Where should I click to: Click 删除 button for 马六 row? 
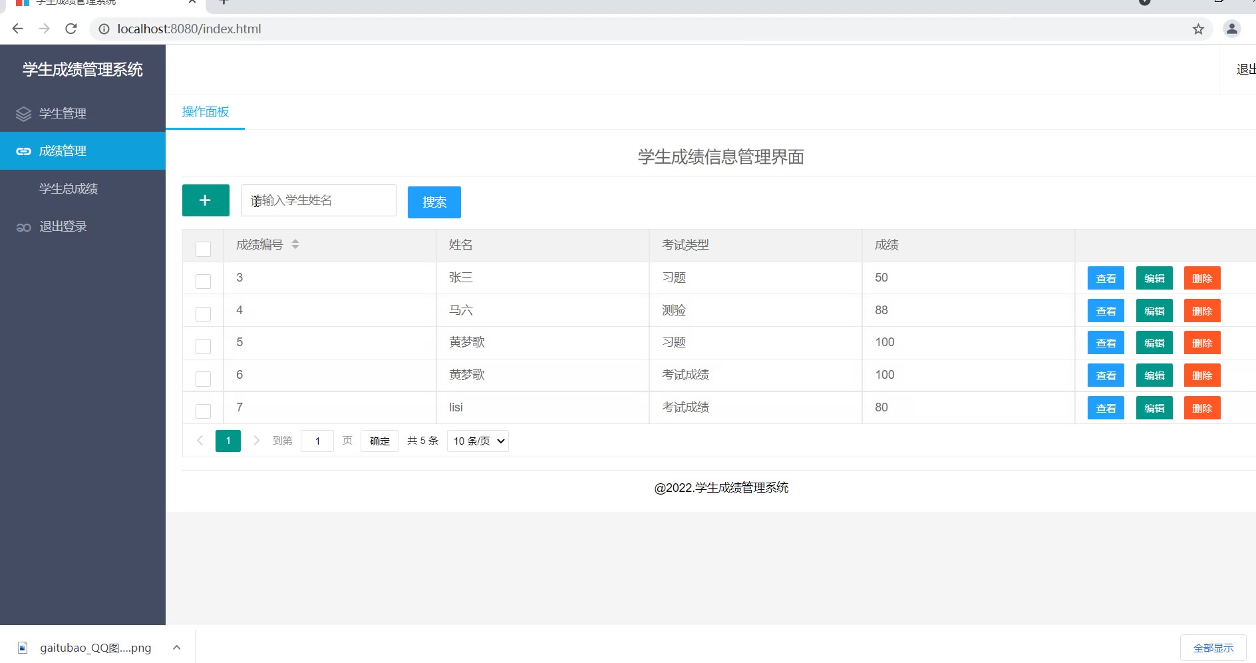pos(1201,311)
